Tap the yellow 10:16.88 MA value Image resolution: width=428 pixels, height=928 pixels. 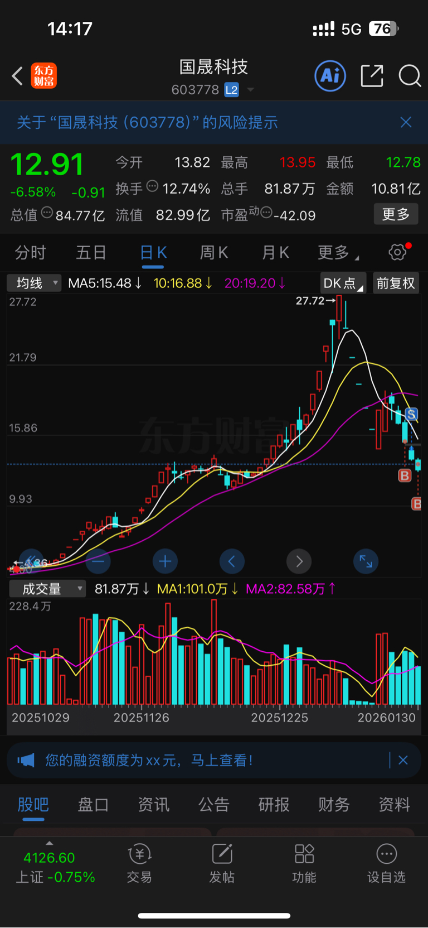(183, 283)
